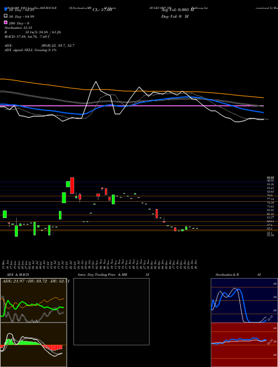Click the white 50 Day legend swatch
The image size is (278, 367).
tap(6, 16)
